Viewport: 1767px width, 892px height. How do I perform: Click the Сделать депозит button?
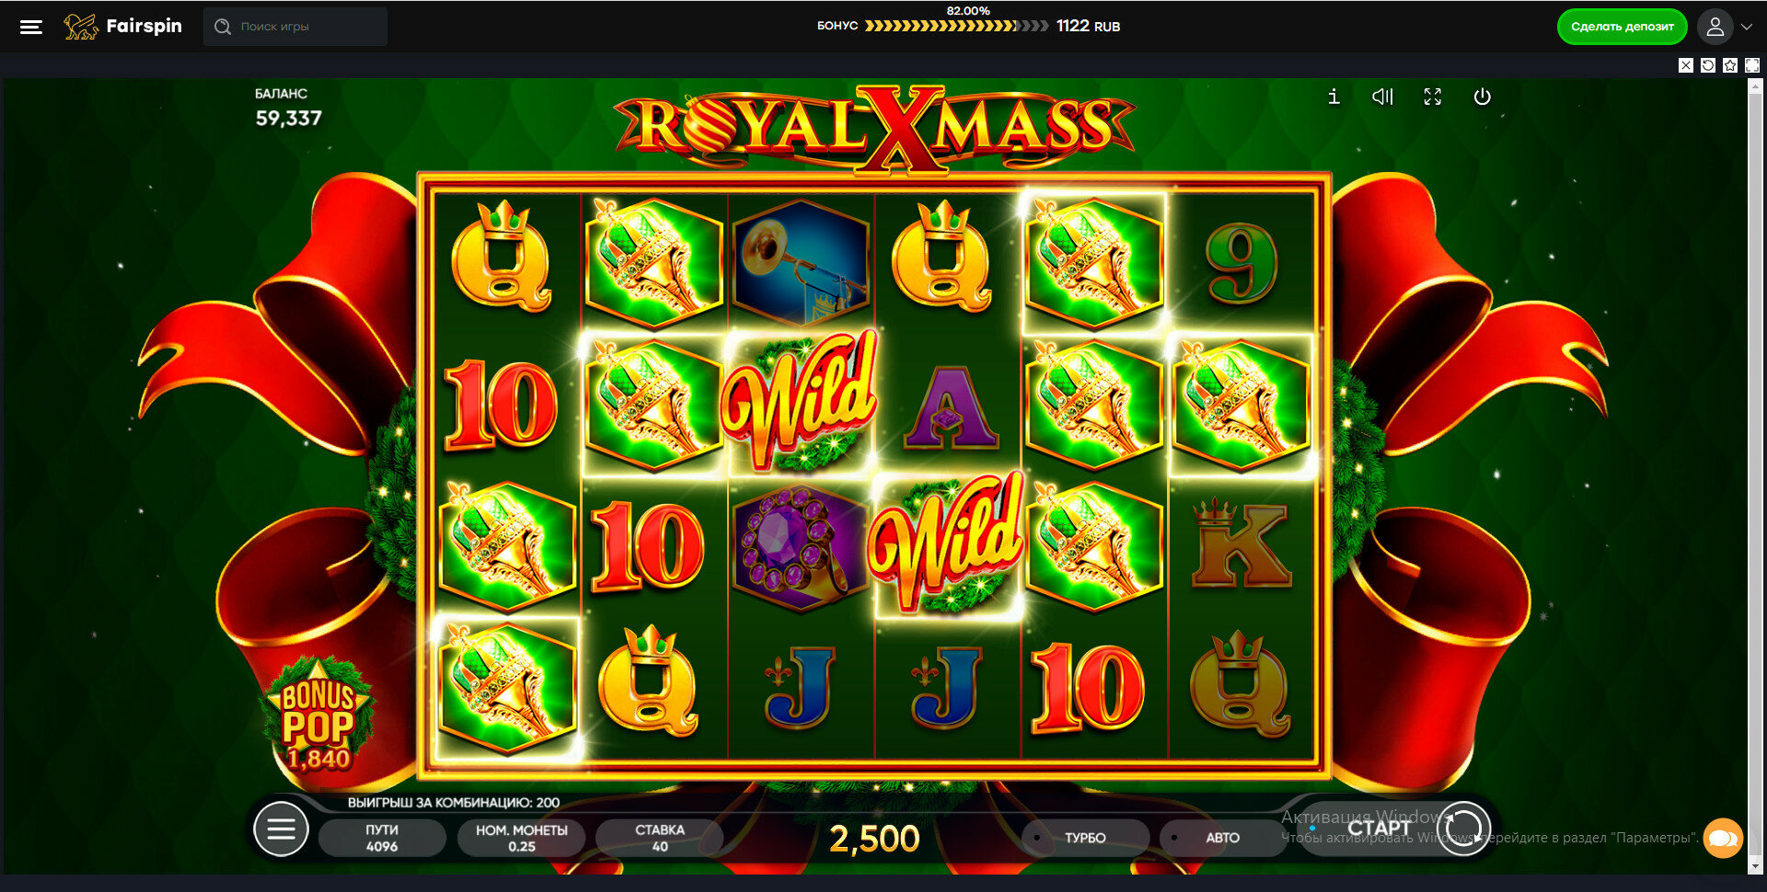pos(1622,27)
